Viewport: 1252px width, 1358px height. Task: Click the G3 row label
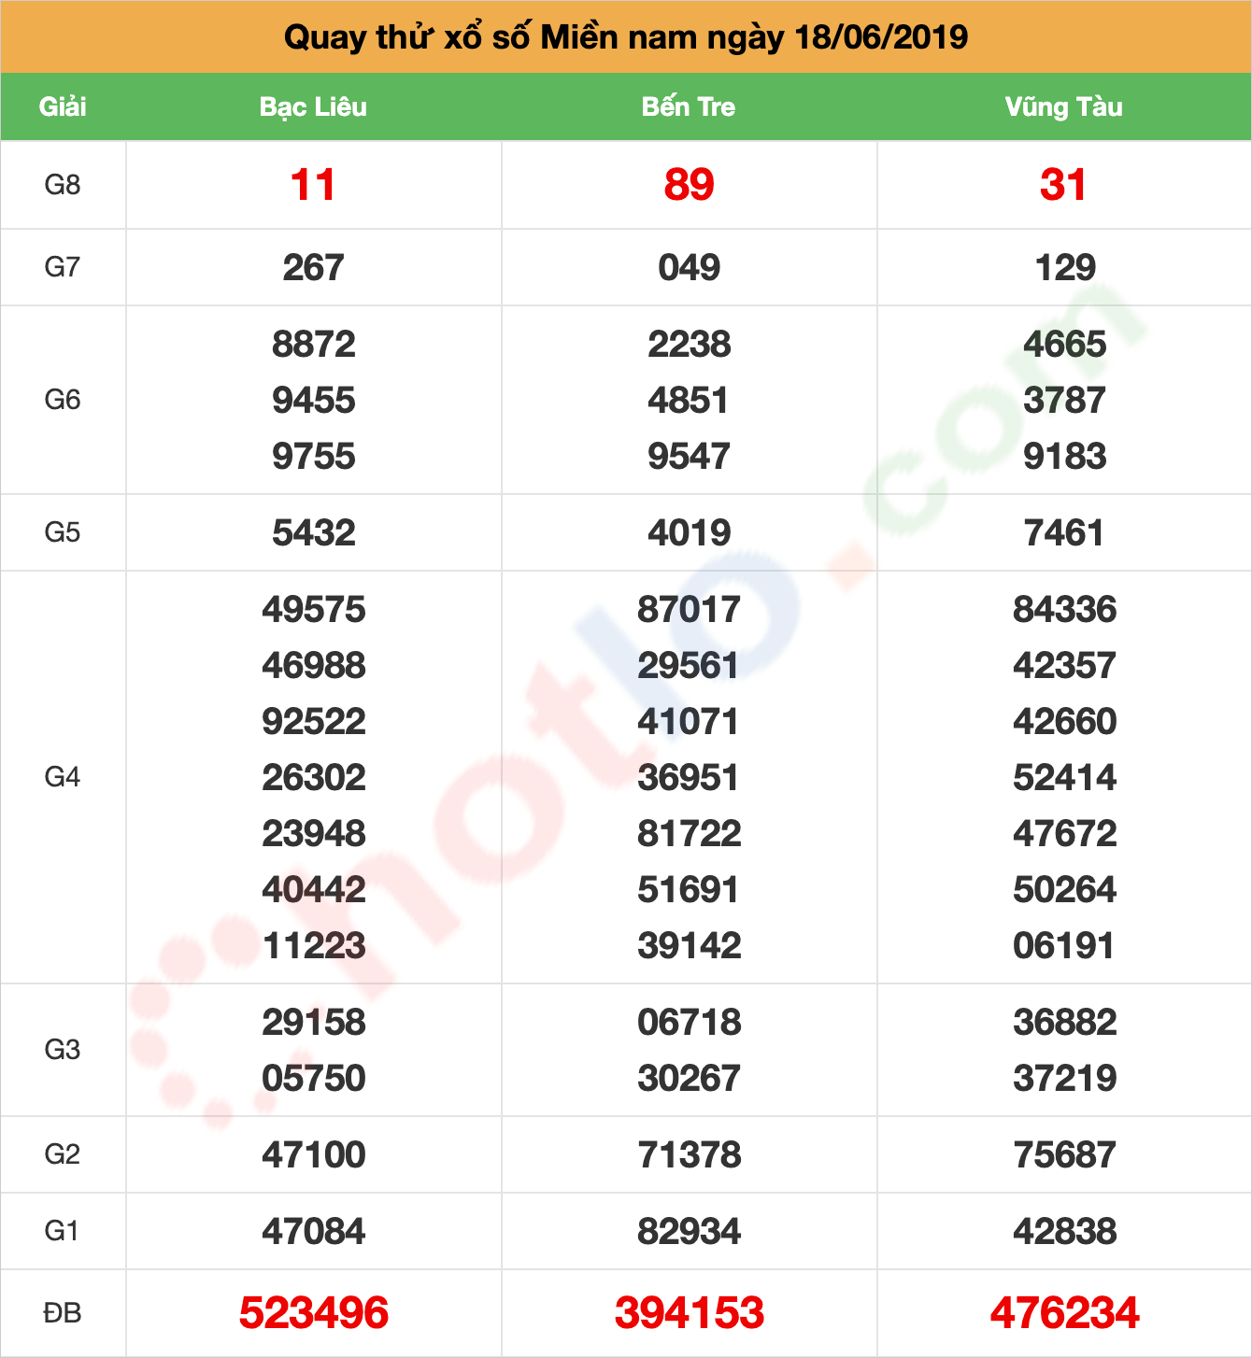click(x=63, y=1050)
